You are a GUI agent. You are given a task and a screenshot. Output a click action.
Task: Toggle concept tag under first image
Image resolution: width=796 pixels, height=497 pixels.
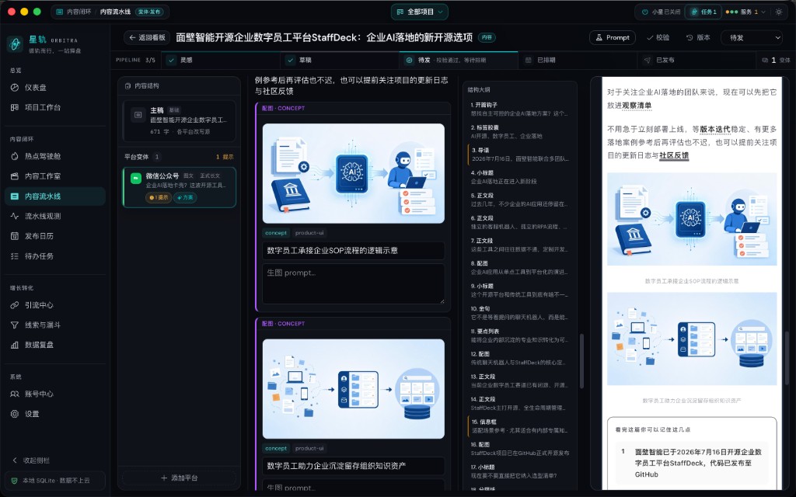[x=276, y=233]
